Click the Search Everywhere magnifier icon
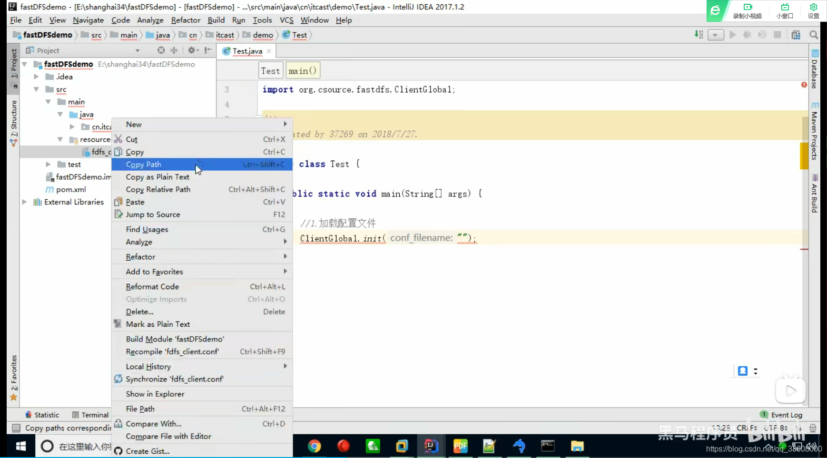Screen dimensions: 827x458 (x=814, y=35)
